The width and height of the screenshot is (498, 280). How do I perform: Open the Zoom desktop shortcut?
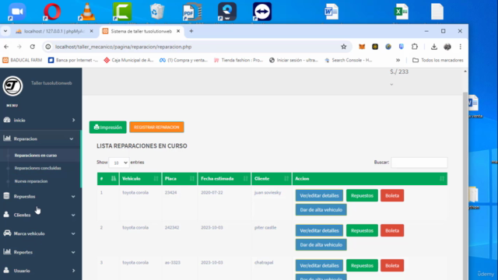coord(17,12)
